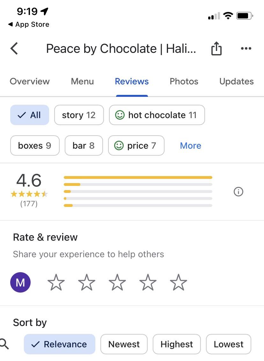Filter reviews by the story keyword
264x361 pixels.
pos(79,115)
